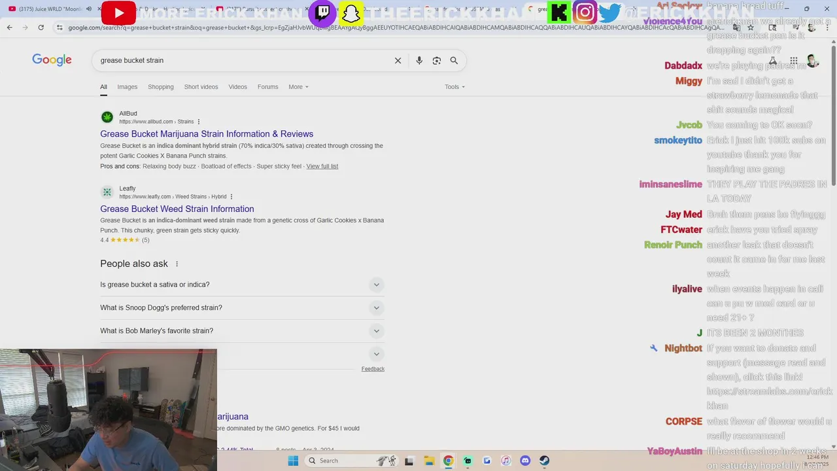Open File Explorer from the taskbar
Screen dimensions: 837x471
[429, 461]
